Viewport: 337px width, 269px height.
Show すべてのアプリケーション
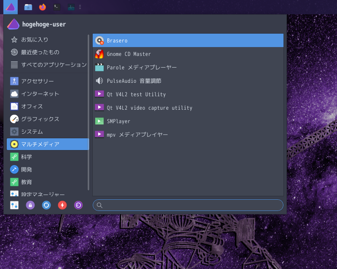[48, 65]
